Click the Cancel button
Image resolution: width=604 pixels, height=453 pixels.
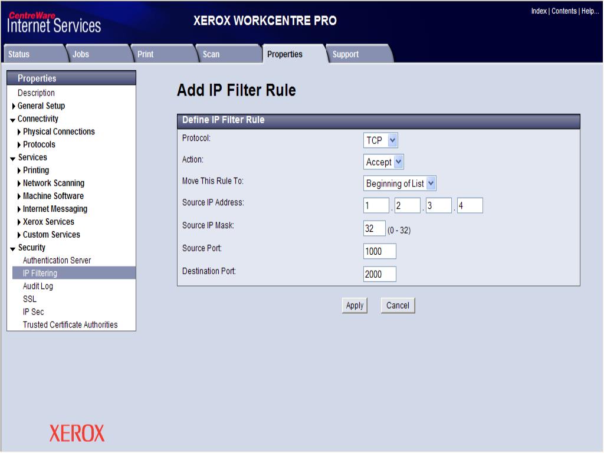pos(398,306)
